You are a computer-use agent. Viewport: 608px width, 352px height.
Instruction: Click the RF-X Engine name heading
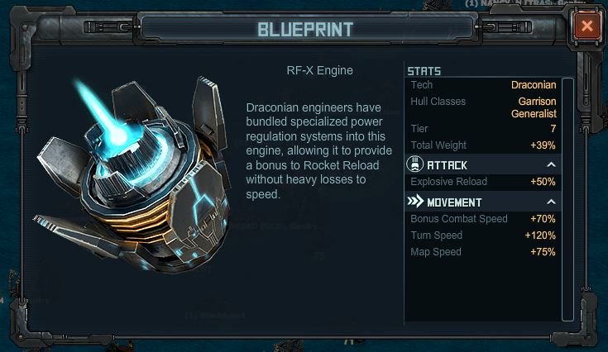(x=319, y=70)
